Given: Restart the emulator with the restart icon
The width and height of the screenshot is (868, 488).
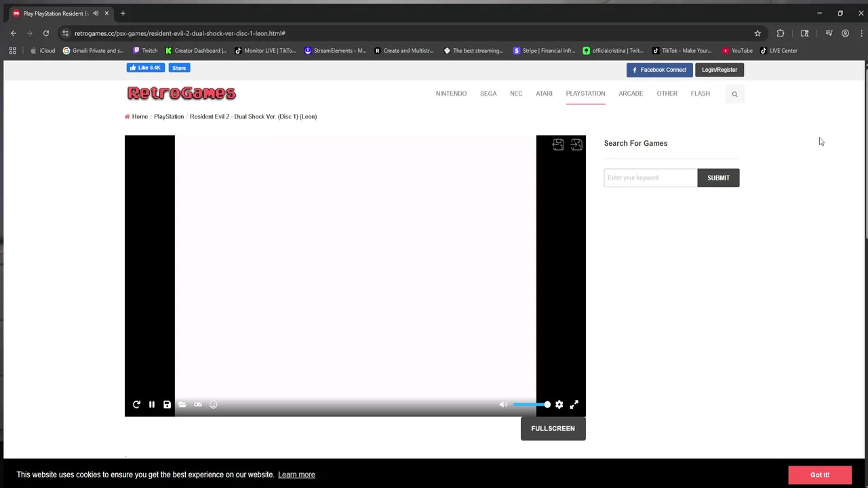Looking at the screenshot, I should 136,405.
